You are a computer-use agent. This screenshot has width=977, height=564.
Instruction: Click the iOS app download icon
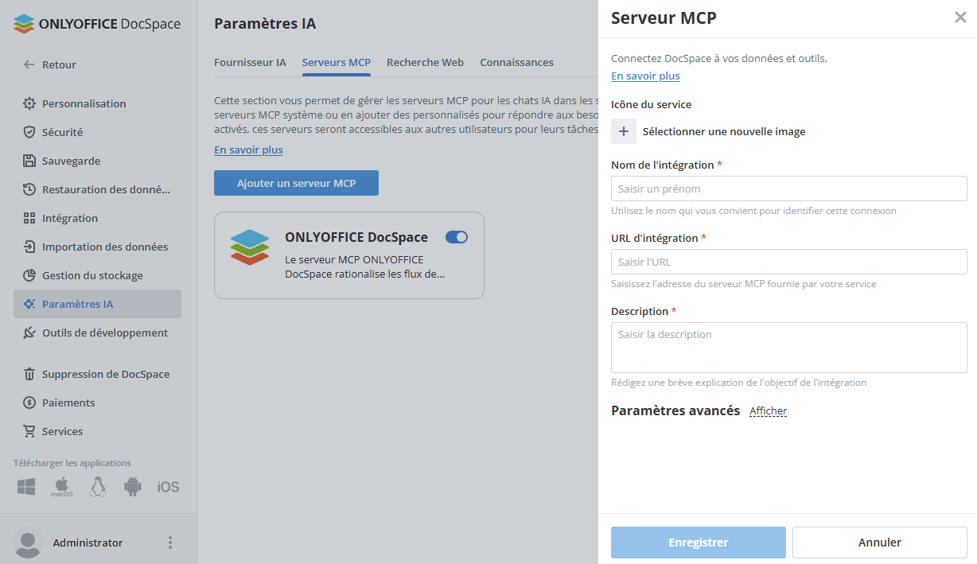coord(168,487)
